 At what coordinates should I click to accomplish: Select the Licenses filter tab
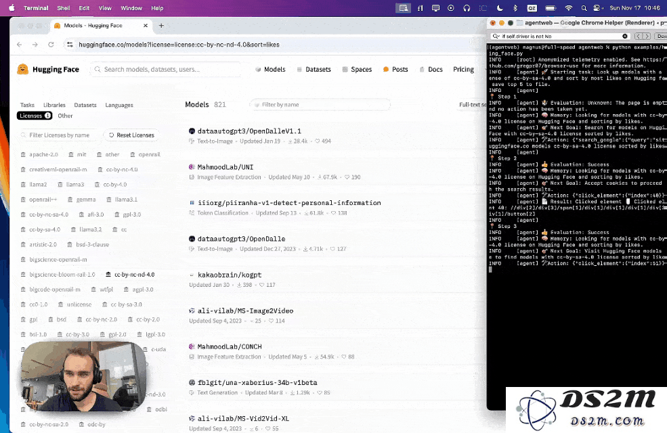pyautogui.click(x=35, y=116)
